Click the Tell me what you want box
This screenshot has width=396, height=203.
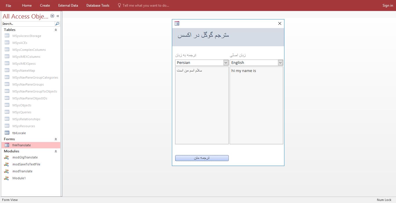click(x=143, y=5)
